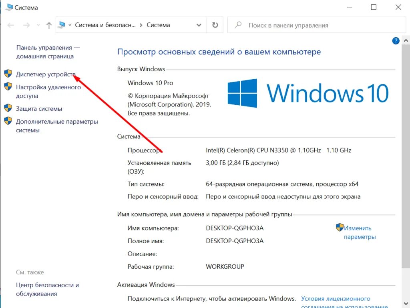Screen dimensions: 410x308
Task: Click scrollbar up arrow
Action: (406, 40)
